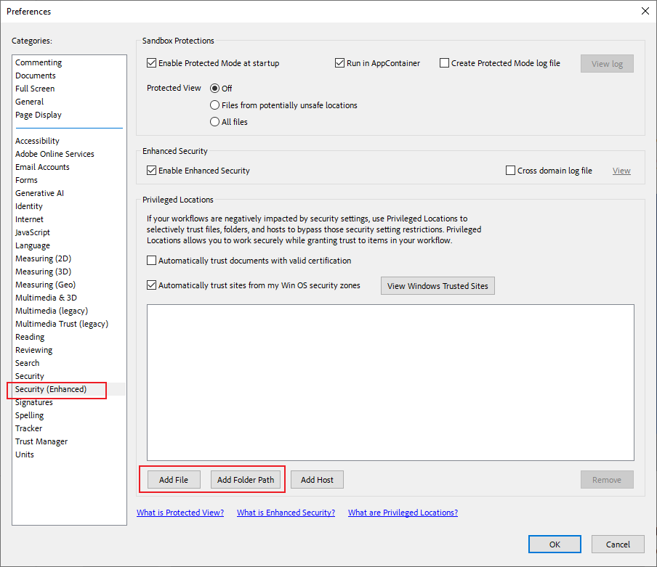Screen dimensions: 657x567
Task: Open View Windows Trusted Sites
Action: coord(438,285)
